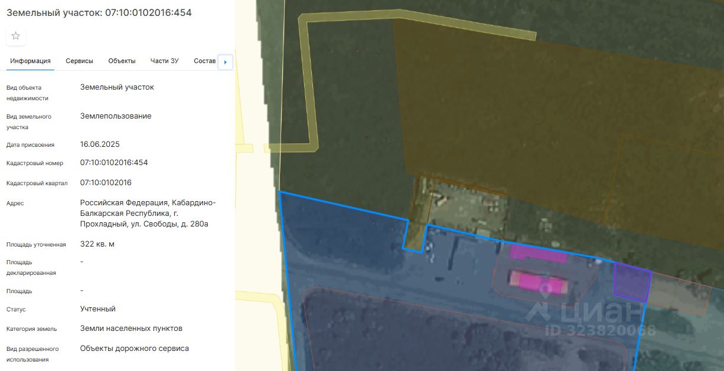
Task: Open the Информация tab
Action: [30, 61]
